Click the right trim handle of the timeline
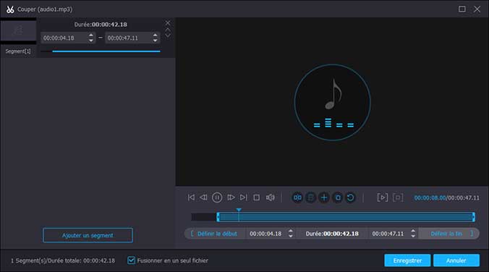This screenshot has width=489, height=272. point(473,217)
